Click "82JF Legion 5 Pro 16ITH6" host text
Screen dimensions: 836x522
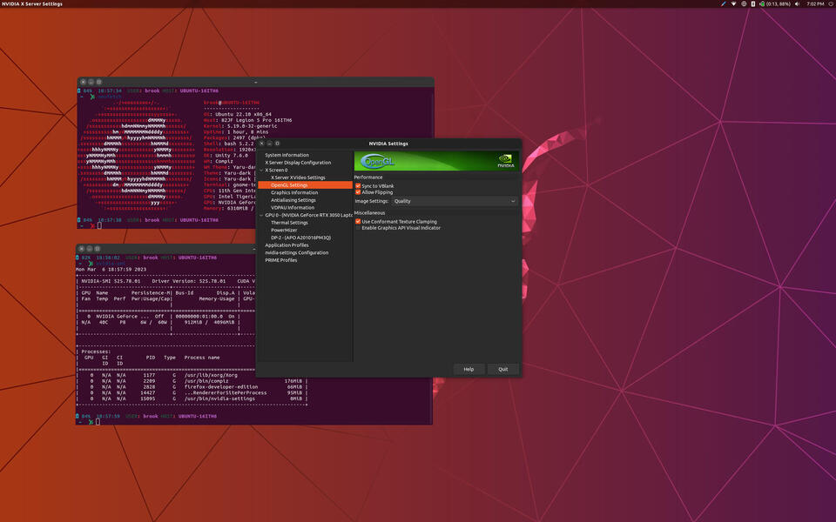pos(255,120)
